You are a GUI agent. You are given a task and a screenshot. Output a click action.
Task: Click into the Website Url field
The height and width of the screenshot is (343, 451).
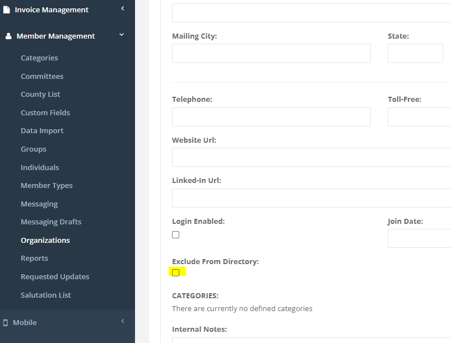click(x=311, y=157)
